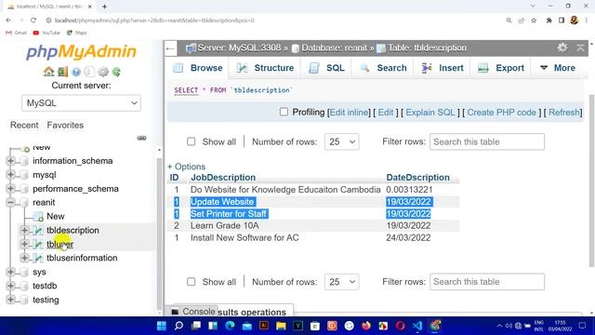Expand the testdb database node
Viewport: 595px width, 335px height.
click(10, 286)
